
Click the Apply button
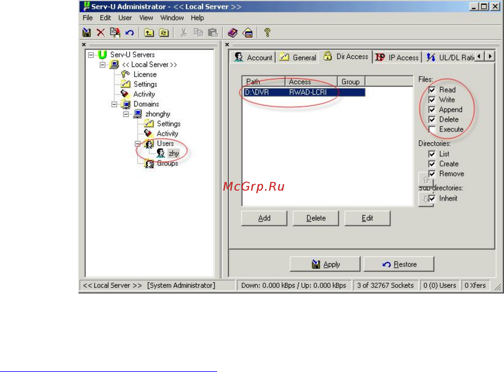325,264
